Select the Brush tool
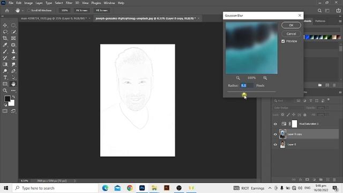Image resolution: width=343 pixels, height=193 pixels. [5, 51]
